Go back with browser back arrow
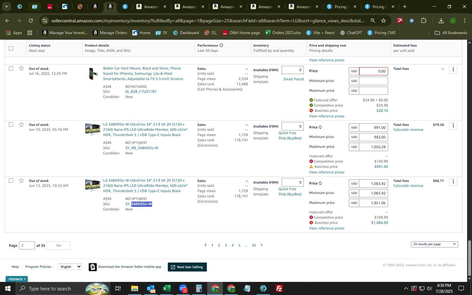 [7, 21]
